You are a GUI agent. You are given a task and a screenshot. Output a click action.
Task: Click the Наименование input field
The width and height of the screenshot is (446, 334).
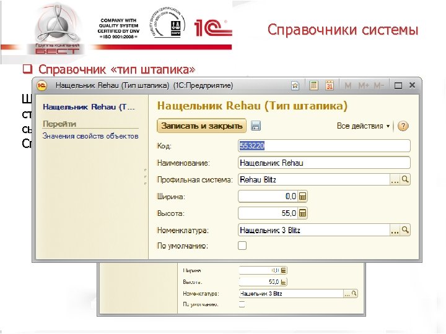[324, 163]
